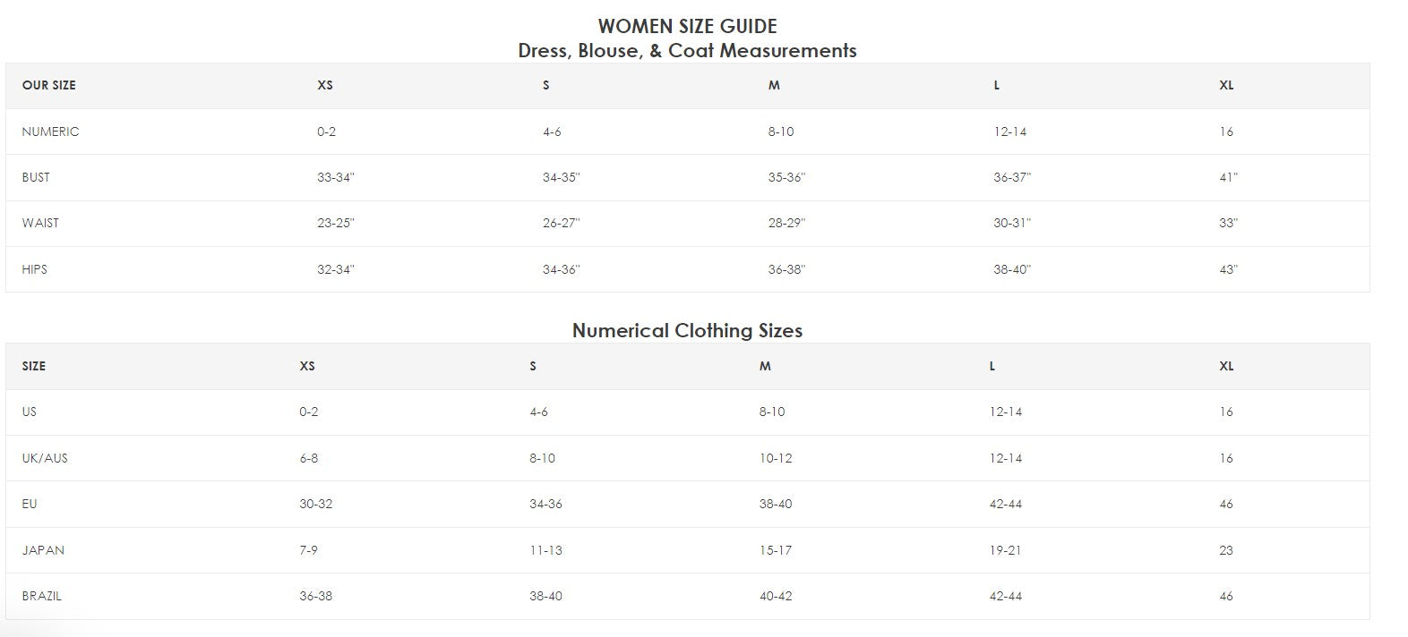
Task: Click the UK/AUS 6-8 size cell
Action: tap(309, 458)
